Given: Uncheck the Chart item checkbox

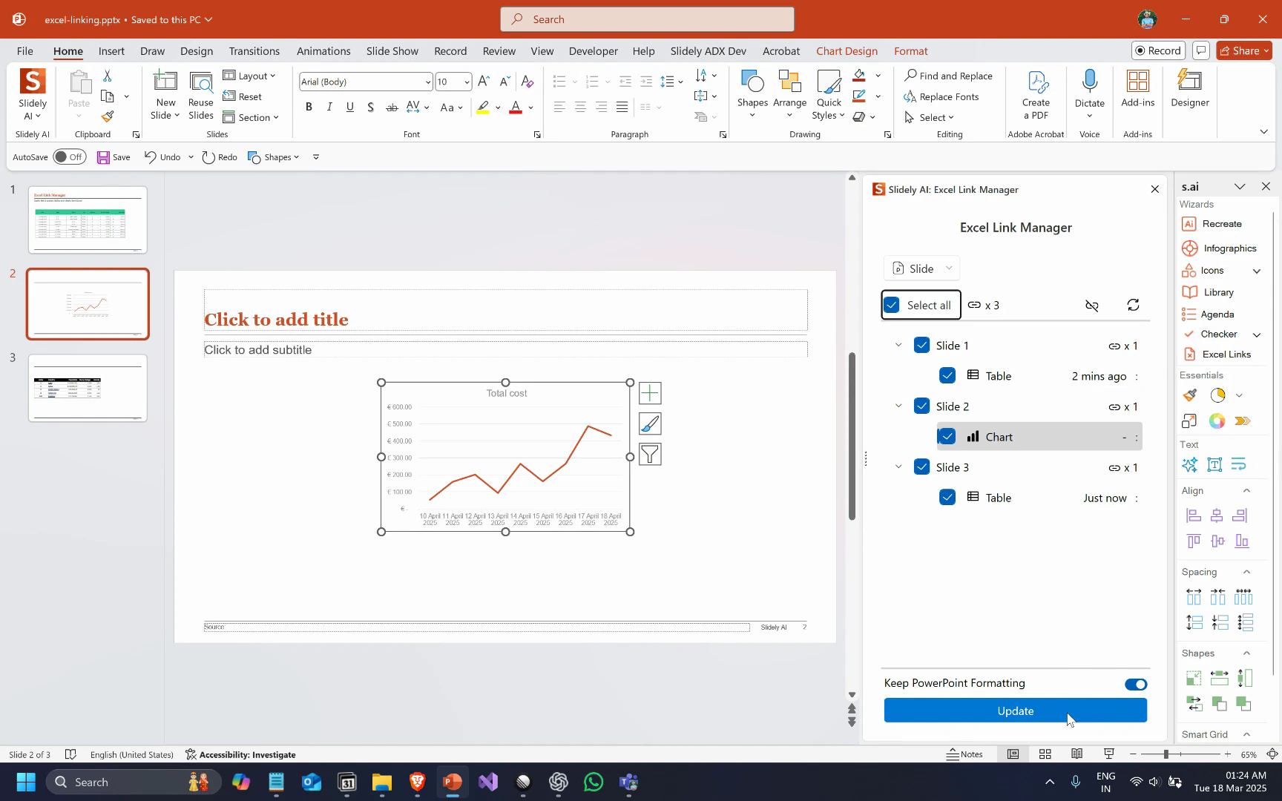Looking at the screenshot, I should click(x=947, y=437).
